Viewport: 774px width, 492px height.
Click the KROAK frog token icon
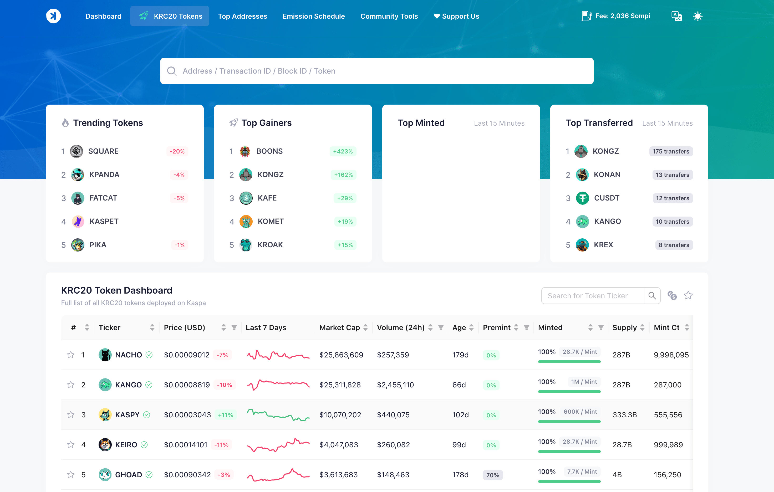tap(246, 245)
